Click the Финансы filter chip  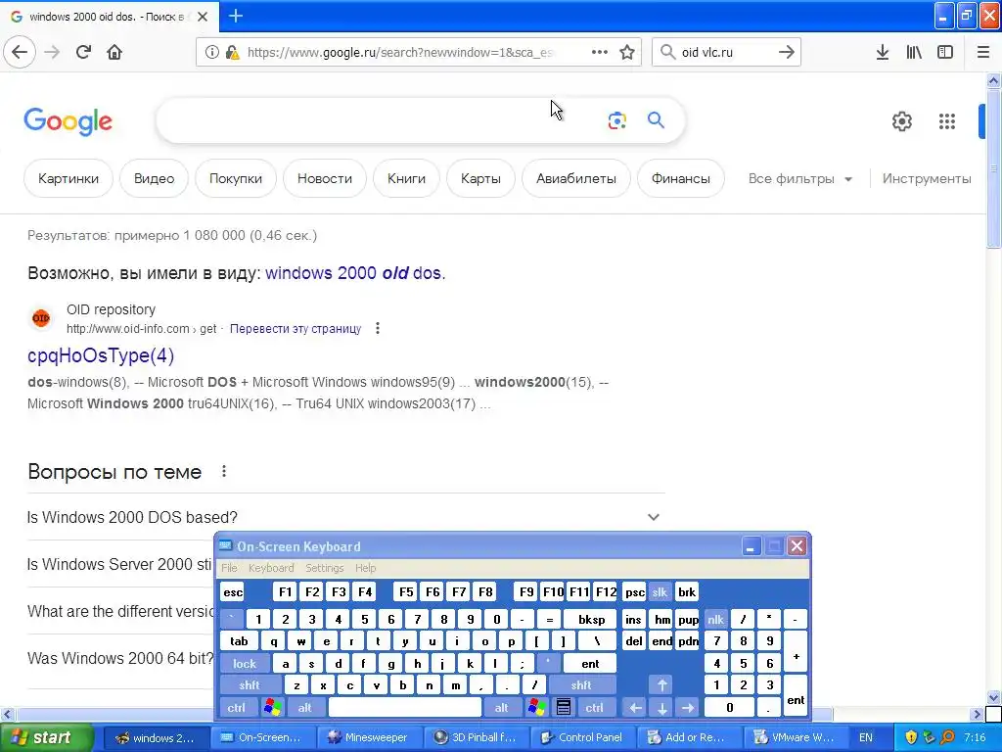[x=681, y=178]
